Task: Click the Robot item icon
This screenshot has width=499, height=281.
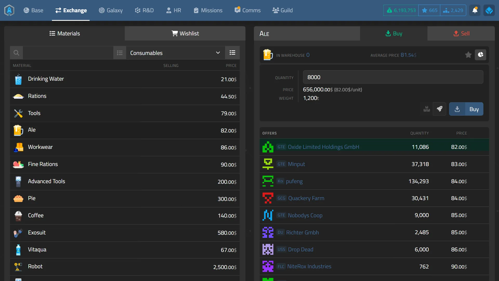Action: coord(18,267)
